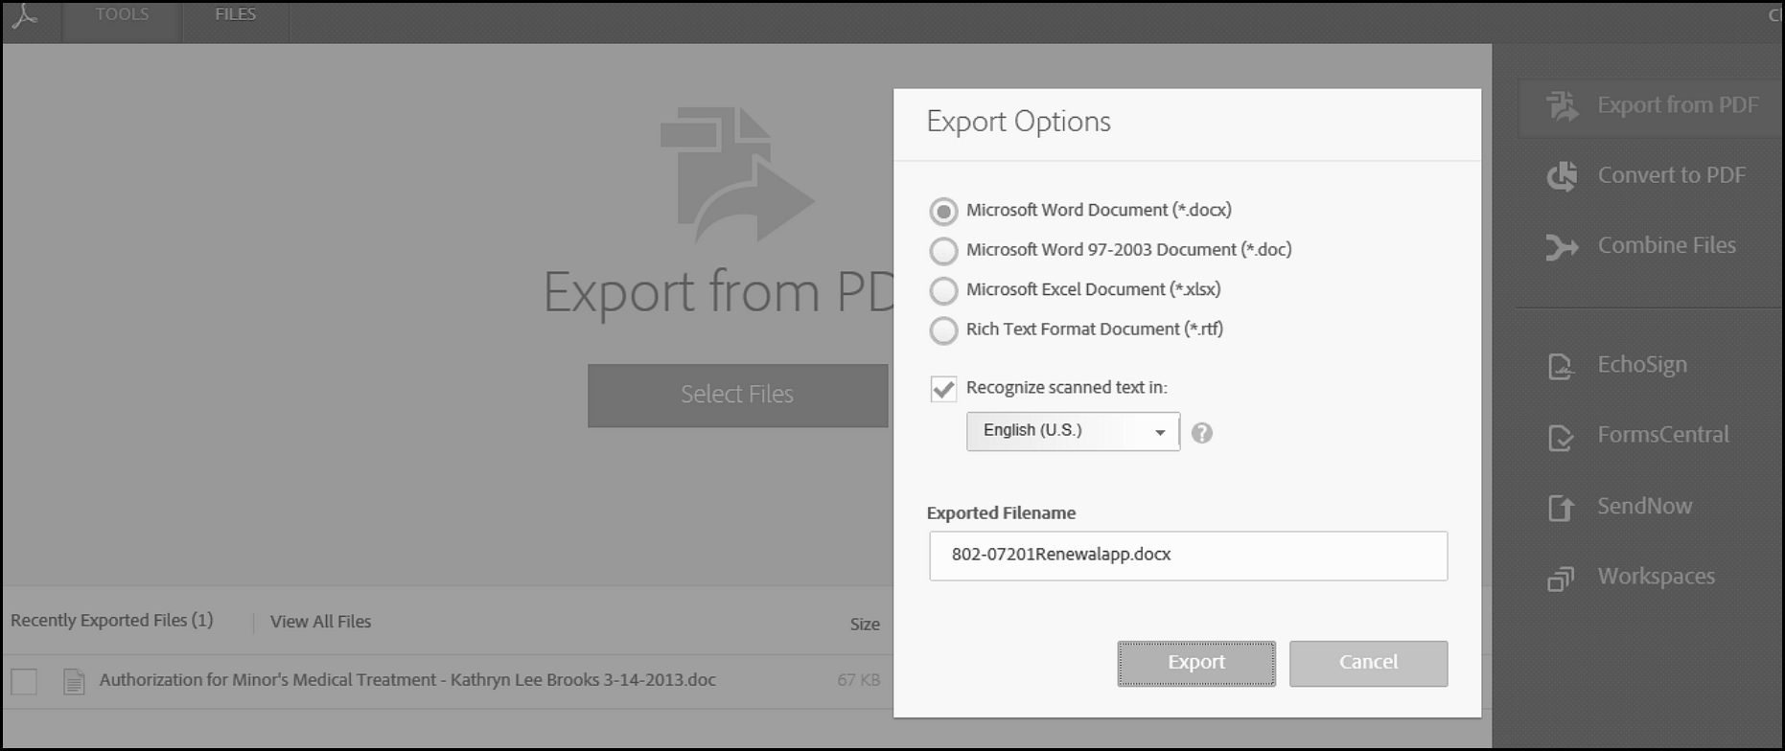Image resolution: width=1785 pixels, height=751 pixels.
Task: Choose Microsoft Excel Document (*.xlsx) option
Action: click(x=943, y=290)
